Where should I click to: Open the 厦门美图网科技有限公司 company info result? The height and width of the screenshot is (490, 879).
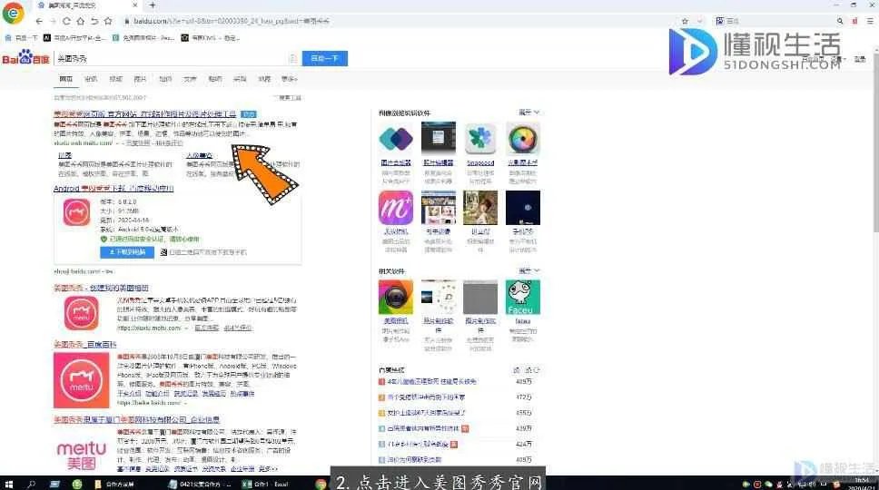click(137, 419)
